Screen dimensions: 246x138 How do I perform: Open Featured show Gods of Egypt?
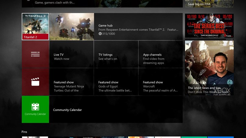(x=116, y=82)
